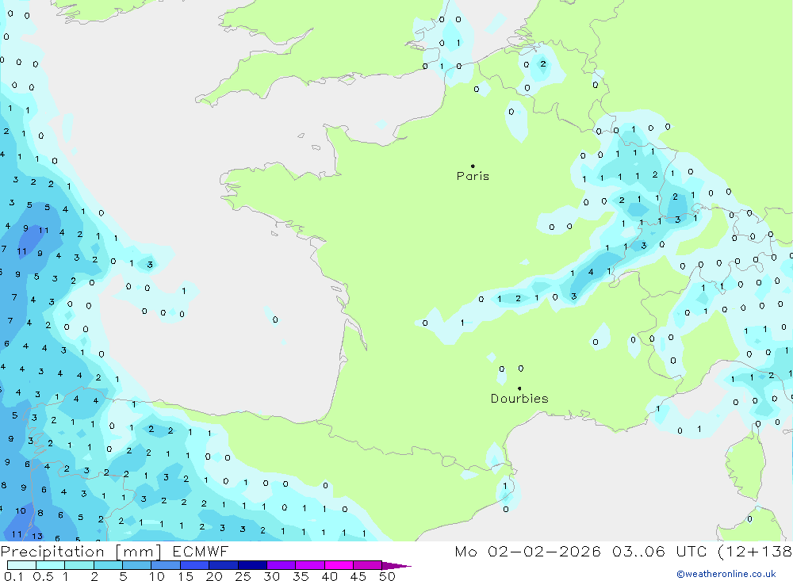
Task: Click the black dot marking Paris
Action: (x=473, y=166)
